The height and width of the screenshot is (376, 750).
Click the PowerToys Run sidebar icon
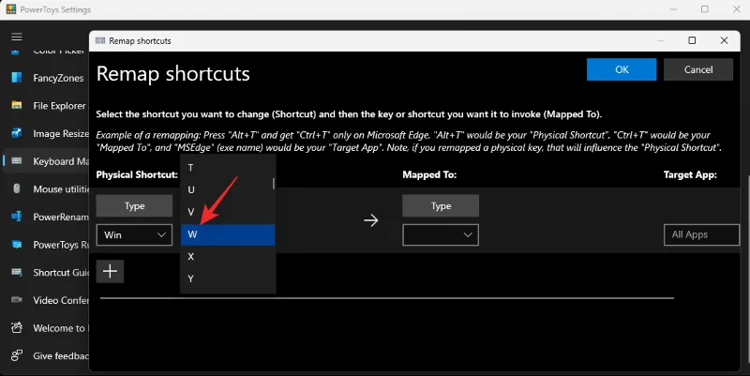17,245
